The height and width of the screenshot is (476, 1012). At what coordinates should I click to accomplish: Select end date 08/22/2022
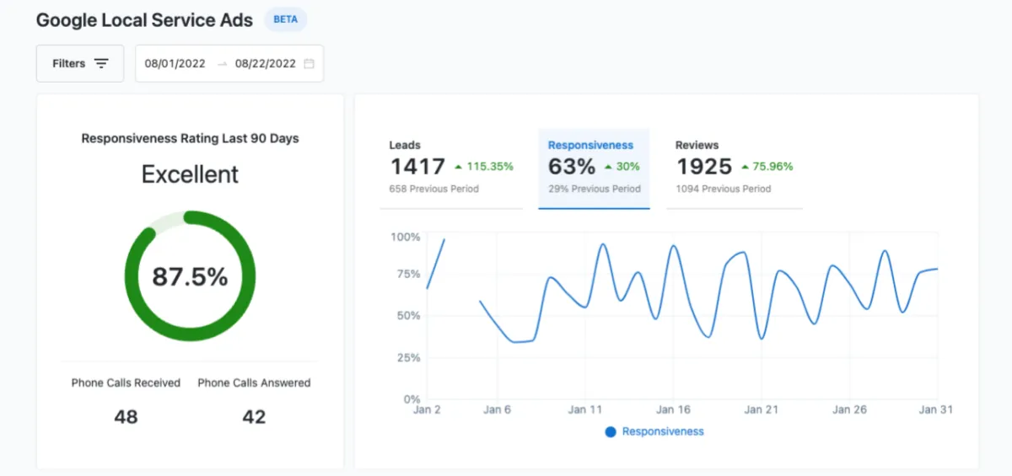266,63
